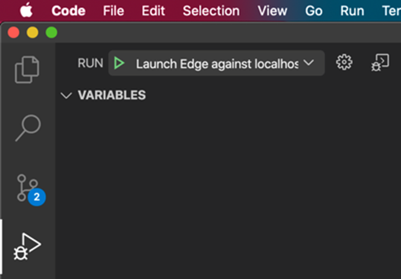
Task: Open the Edit menu
Action: click(153, 11)
